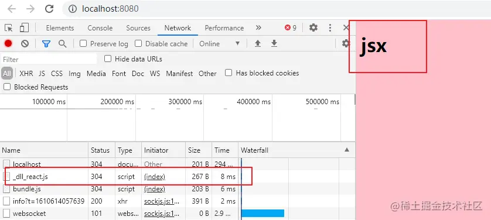The image size is (491, 220).
Task: Clear the network log
Action: 25,43
